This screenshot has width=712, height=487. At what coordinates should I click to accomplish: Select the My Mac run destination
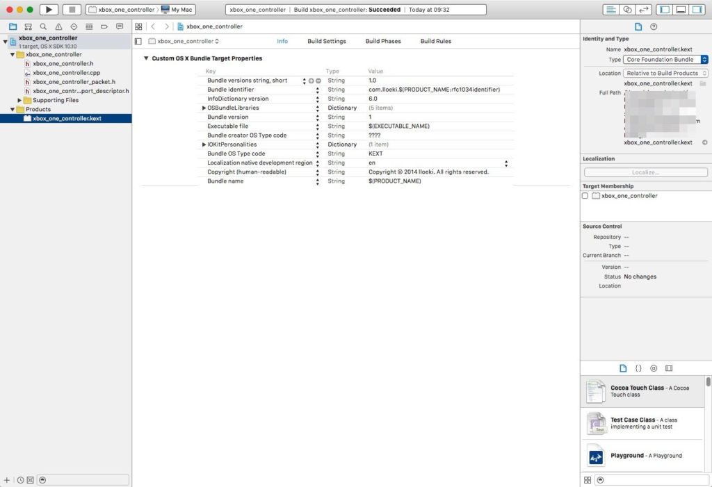coord(177,10)
